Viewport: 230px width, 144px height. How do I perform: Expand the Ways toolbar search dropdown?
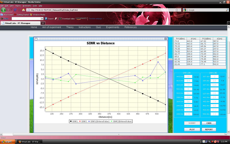click(42, 19)
